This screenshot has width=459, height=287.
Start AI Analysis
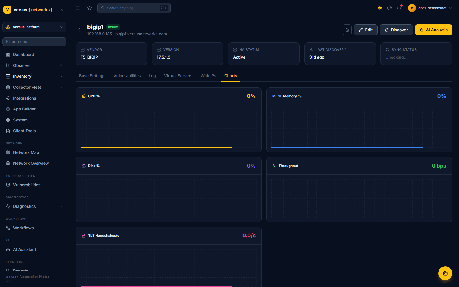[433, 30]
